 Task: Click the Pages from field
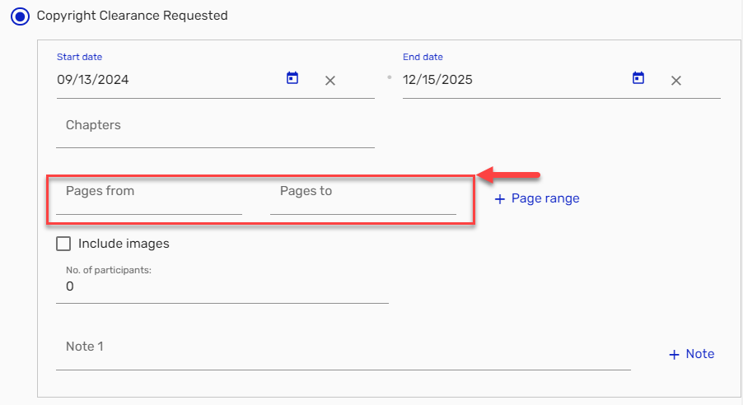click(149, 195)
